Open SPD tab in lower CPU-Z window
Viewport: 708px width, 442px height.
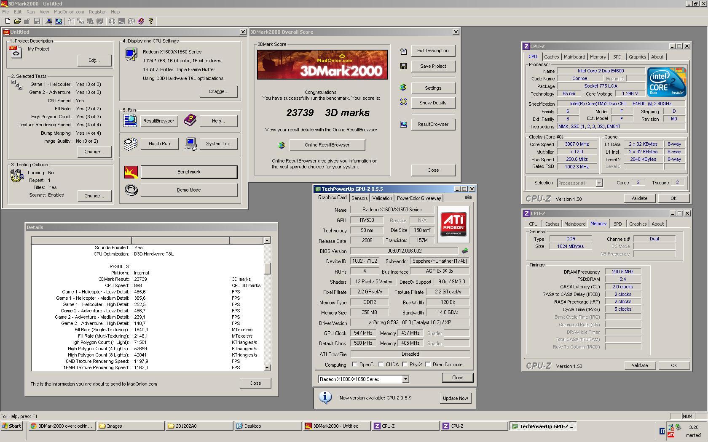[x=617, y=224]
